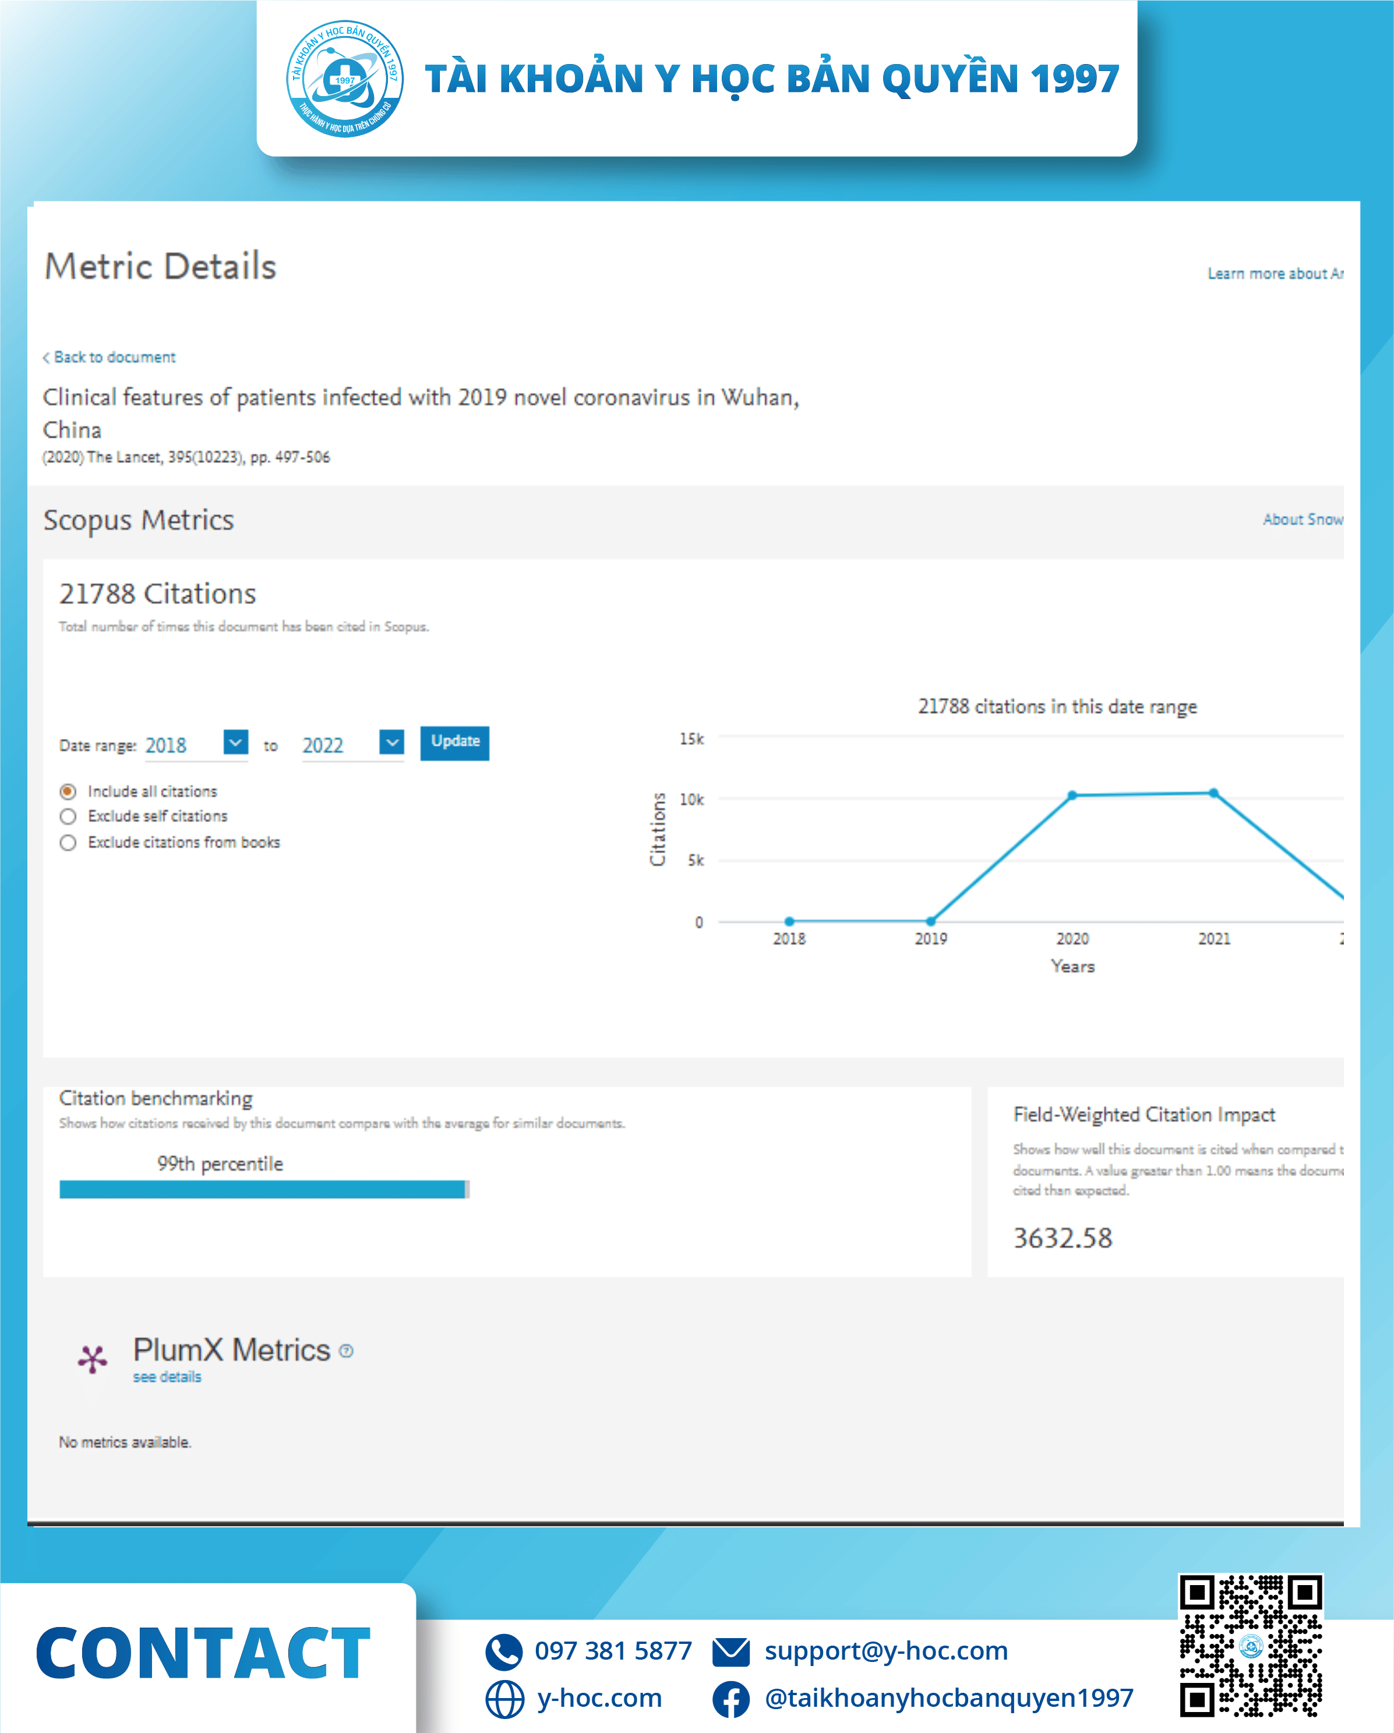
Task: Open the 2022 end year dropdown
Action: tap(391, 742)
